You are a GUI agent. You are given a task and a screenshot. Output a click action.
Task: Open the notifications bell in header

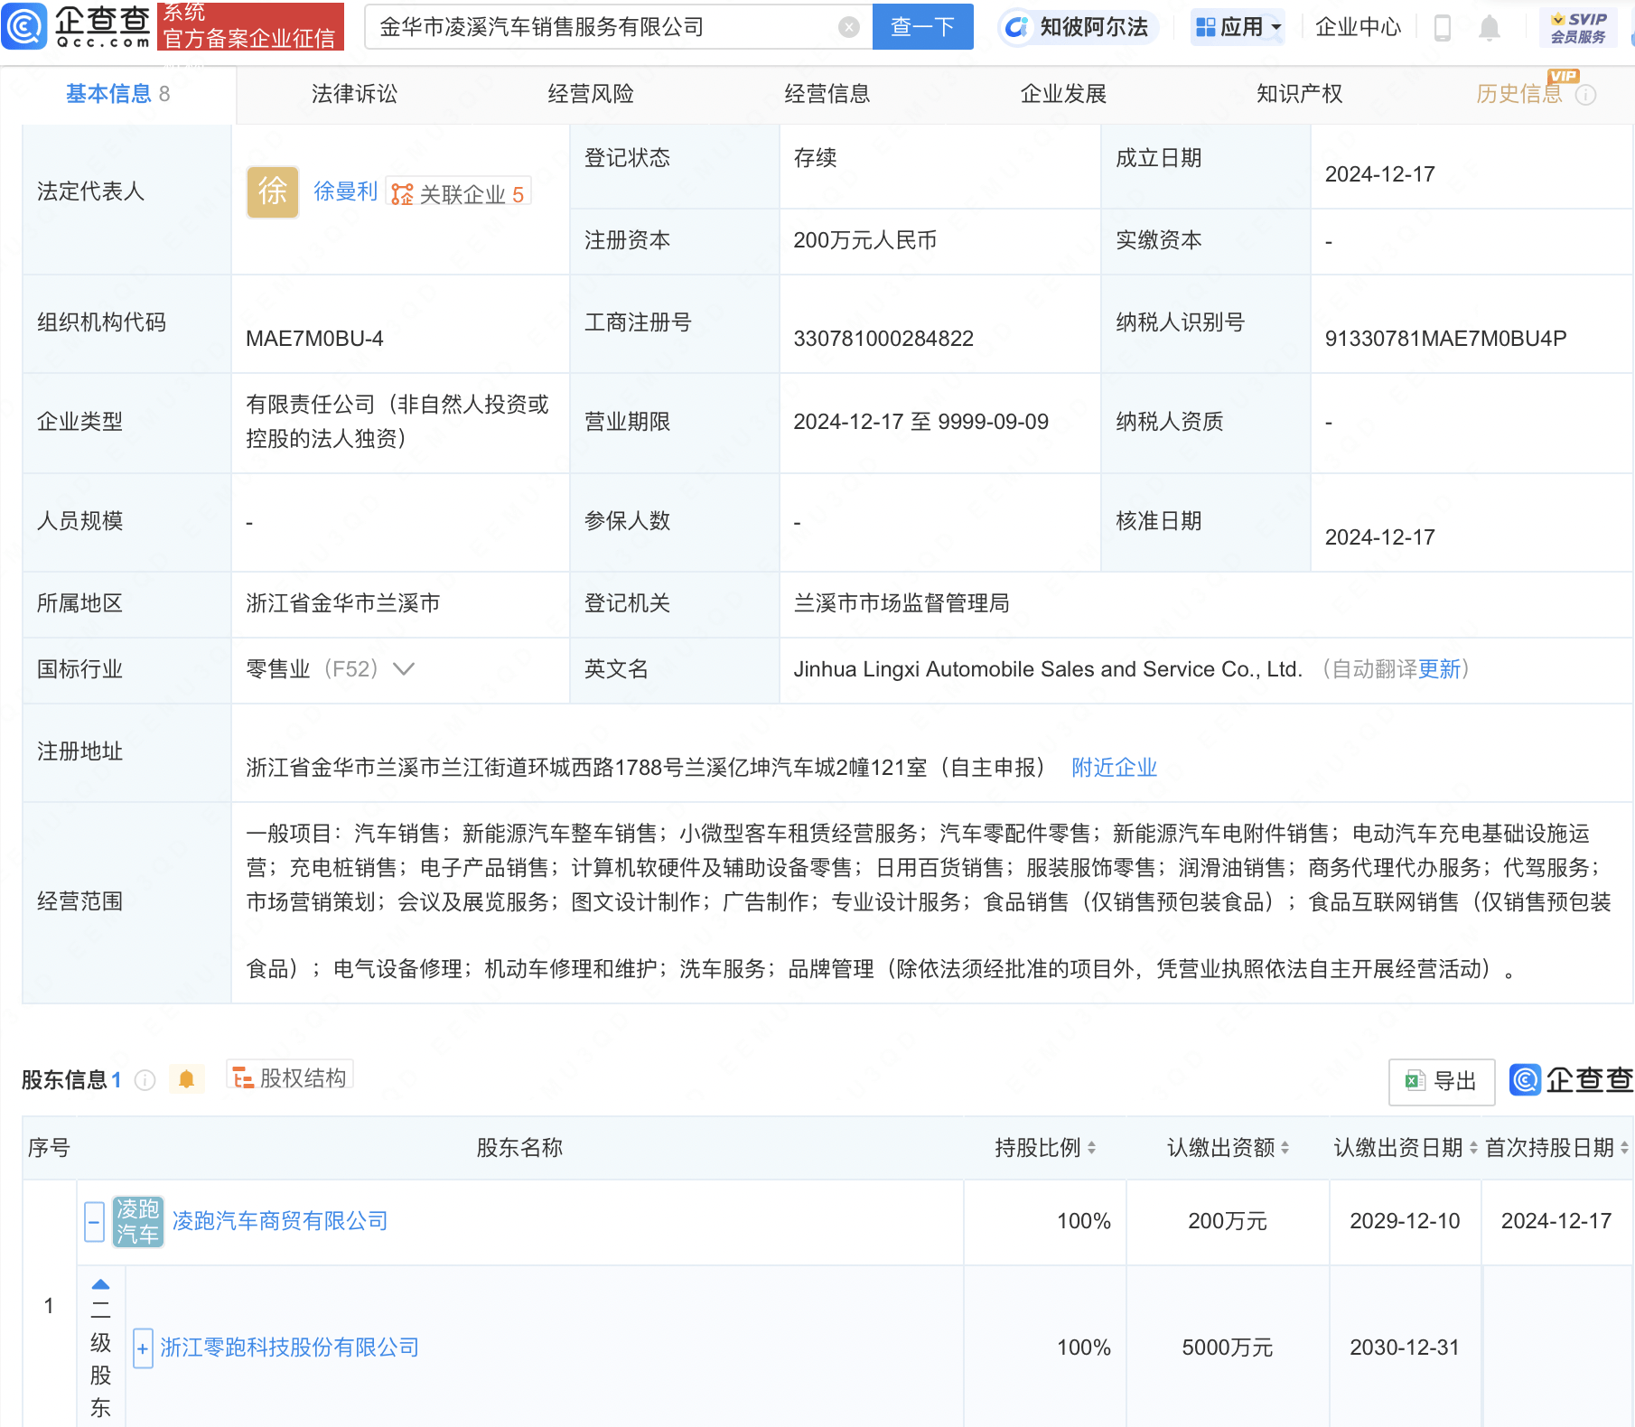1490,28
